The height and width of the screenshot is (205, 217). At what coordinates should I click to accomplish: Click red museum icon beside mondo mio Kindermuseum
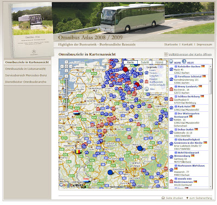coord(171,182)
